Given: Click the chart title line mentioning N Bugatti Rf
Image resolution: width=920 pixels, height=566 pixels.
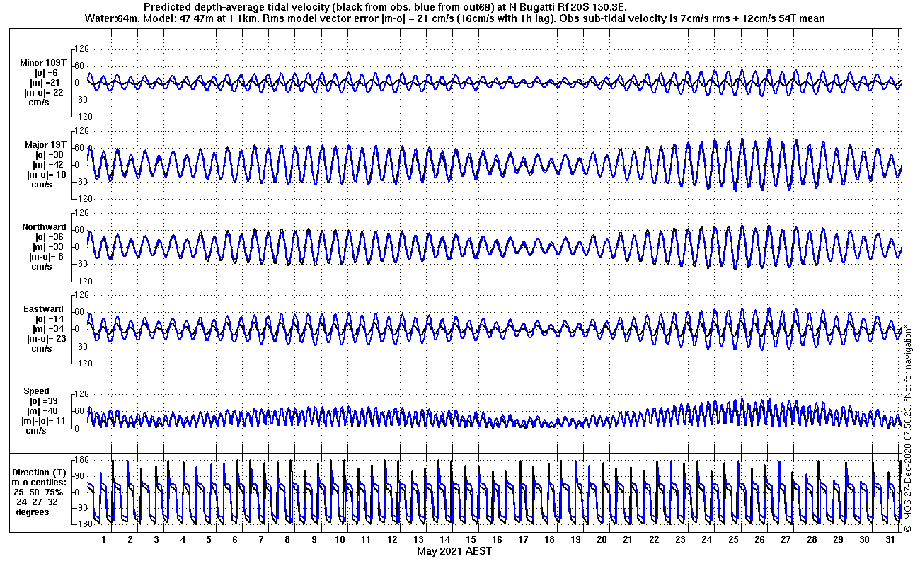Looking at the screenshot, I should tap(384, 7).
